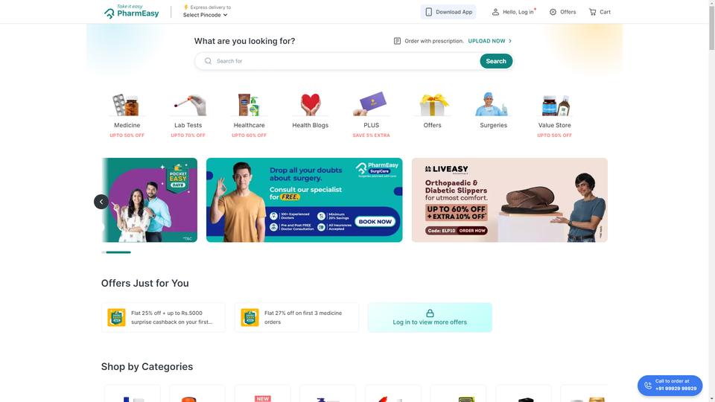Image resolution: width=715 pixels, height=402 pixels.
Task: Select the Lab Tests icon
Action: pyautogui.click(x=188, y=105)
